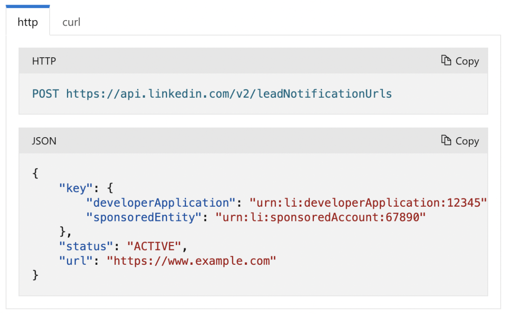Screen dimensions: 505x314
Task: Click the copy icon in HTTP header
Action: (x=446, y=61)
